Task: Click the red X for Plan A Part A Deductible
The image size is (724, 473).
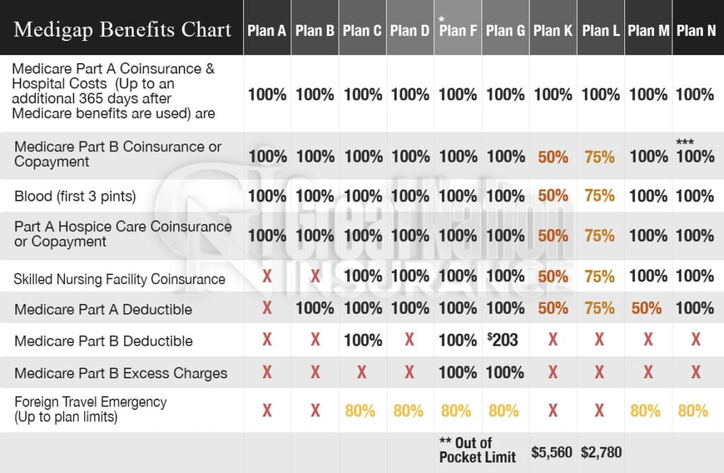Action: click(x=267, y=308)
